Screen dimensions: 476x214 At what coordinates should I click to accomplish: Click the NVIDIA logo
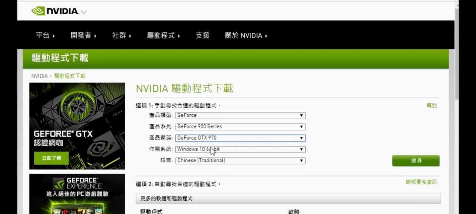pos(55,11)
